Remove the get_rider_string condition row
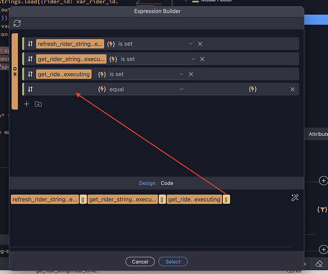The image size is (328, 274). tap(202, 59)
